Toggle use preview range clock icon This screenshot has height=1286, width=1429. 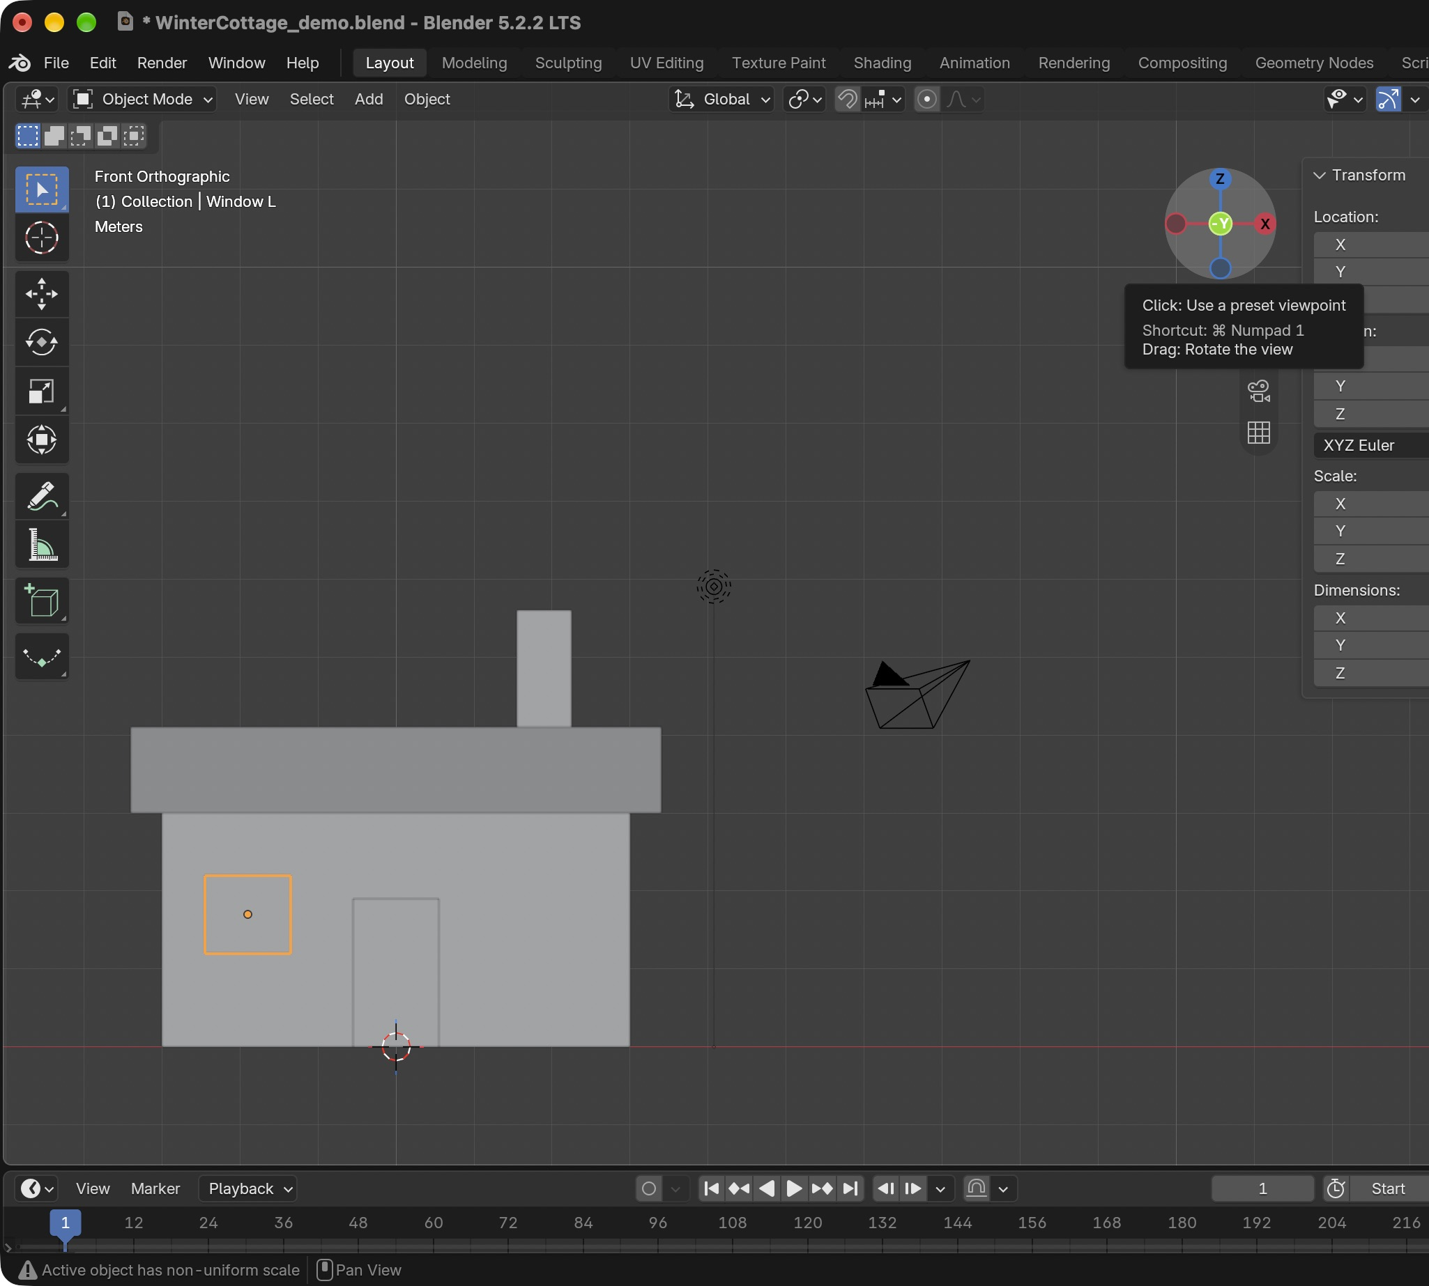point(1335,1188)
